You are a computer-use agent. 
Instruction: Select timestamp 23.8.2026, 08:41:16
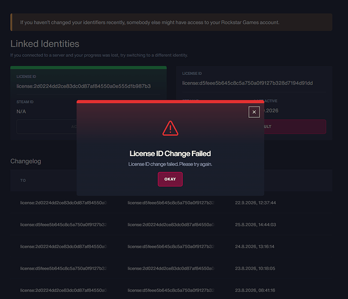(x=255, y=290)
